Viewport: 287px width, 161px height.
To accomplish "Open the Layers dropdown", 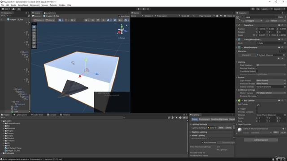I will pos(267,9).
